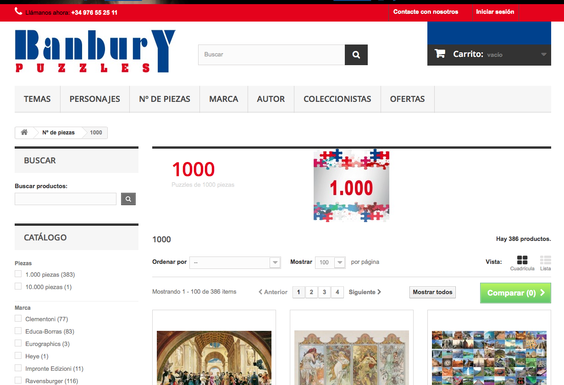Screen dimensions: 564x385
Task: Check the 10.000 piezas (1) filter
Action: 18,286
